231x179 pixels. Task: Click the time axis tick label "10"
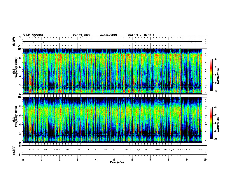point(205,160)
